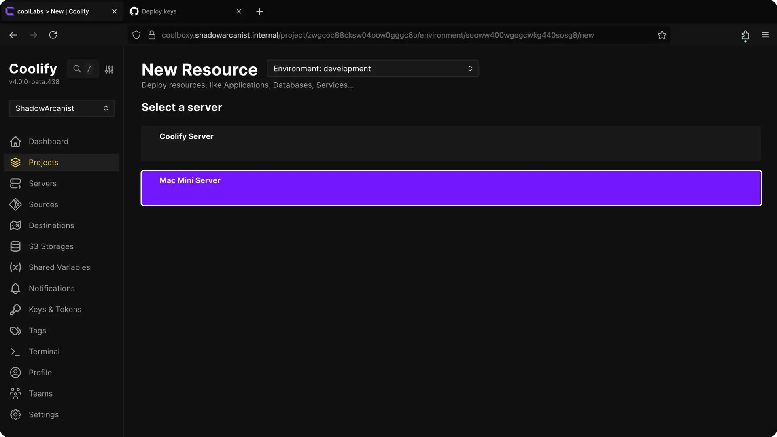Select the Mac Mini Server card
The width and height of the screenshot is (777, 437).
click(451, 188)
